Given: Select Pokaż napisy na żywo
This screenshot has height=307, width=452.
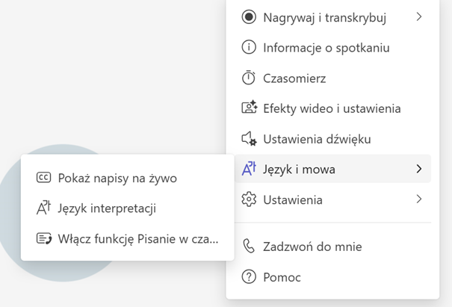Looking at the screenshot, I should (x=117, y=178).
